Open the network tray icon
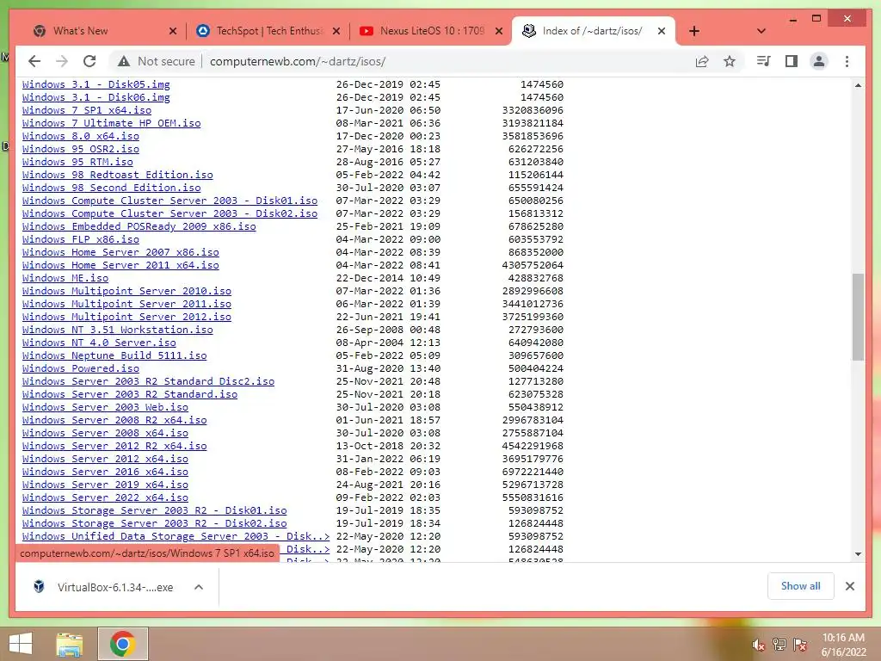 [779, 645]
